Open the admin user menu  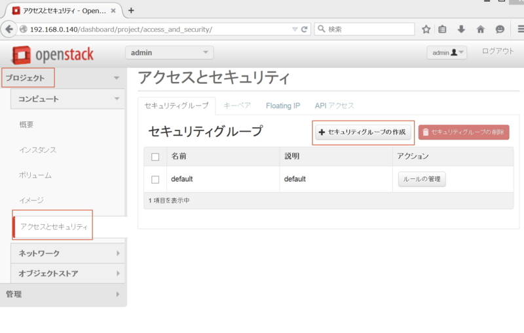tap(447, 52)
